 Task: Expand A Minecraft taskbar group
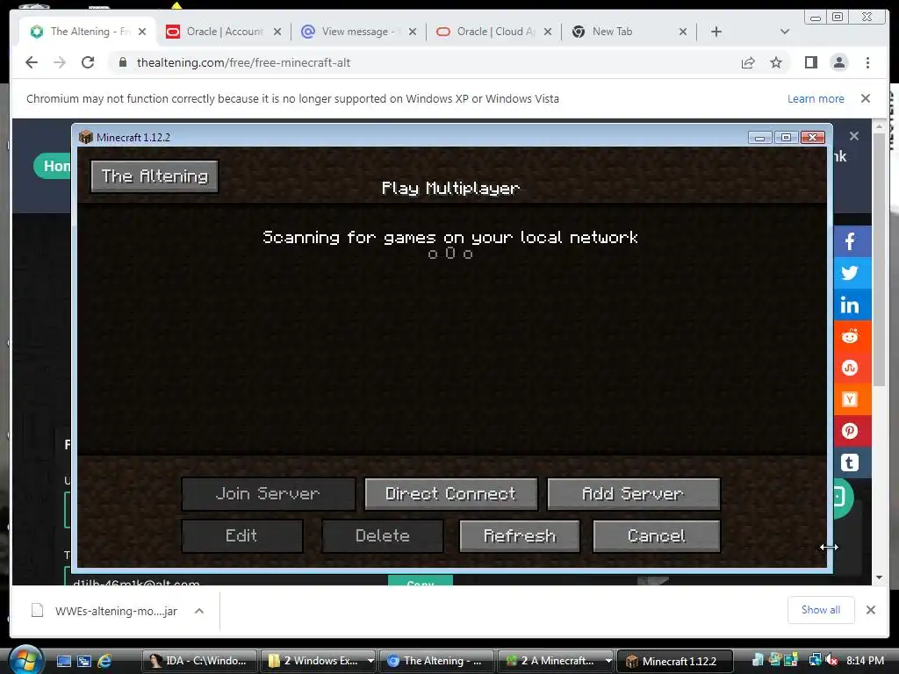[608, 661]
